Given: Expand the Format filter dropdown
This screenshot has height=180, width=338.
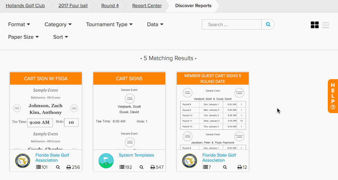Looking at the screenshot, I should (19, 24).
